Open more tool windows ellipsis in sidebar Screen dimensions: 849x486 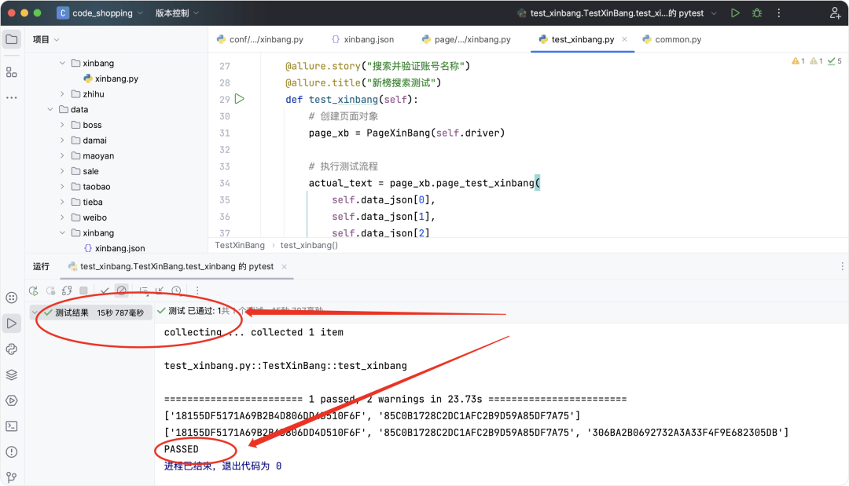coord(12,98)
